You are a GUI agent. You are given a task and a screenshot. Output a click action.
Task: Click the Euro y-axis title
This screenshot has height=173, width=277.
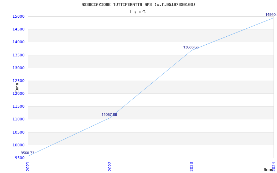click(17, 87)
